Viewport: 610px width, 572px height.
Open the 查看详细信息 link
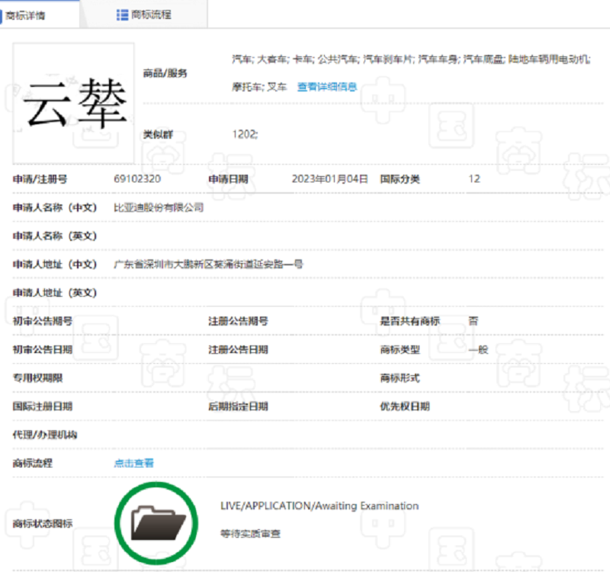[x=326, y=87]
